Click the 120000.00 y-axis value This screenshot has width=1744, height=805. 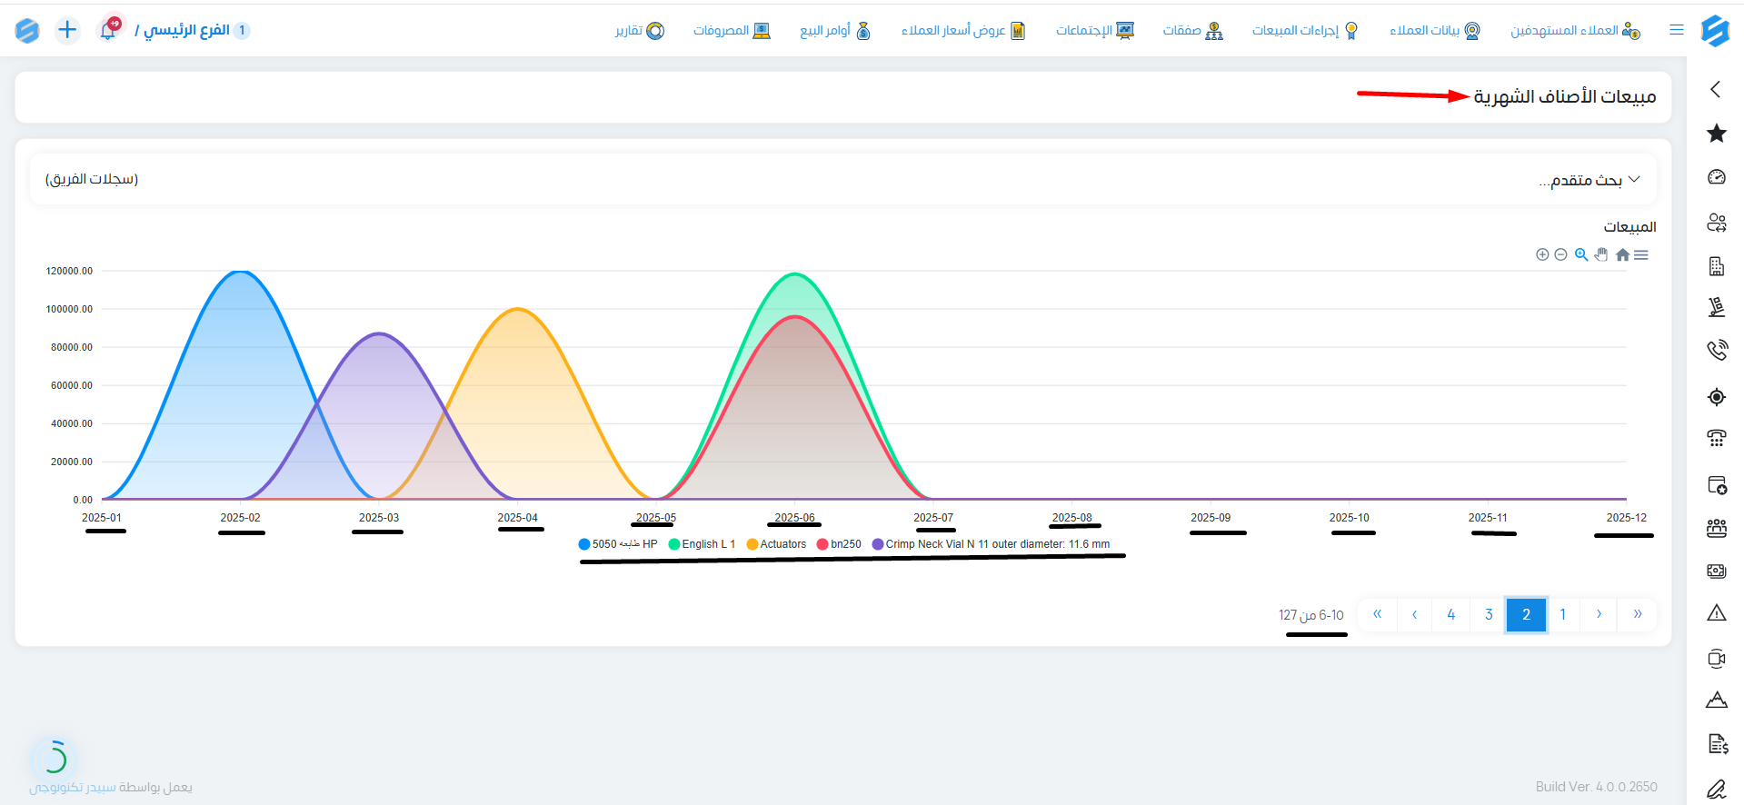point(69,271)
